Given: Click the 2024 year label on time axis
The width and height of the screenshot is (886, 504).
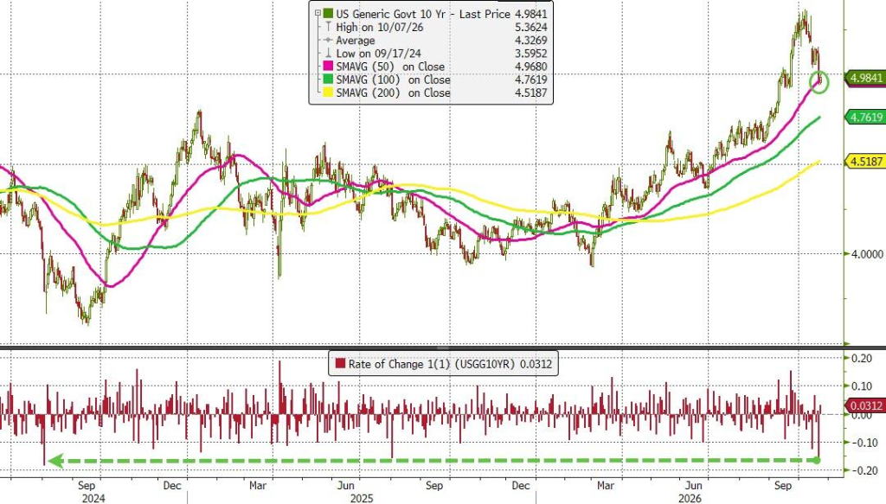Looking at the screenshot, I should point(93,499).
